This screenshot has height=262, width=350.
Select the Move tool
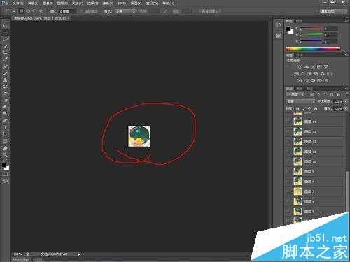point(5,26)
